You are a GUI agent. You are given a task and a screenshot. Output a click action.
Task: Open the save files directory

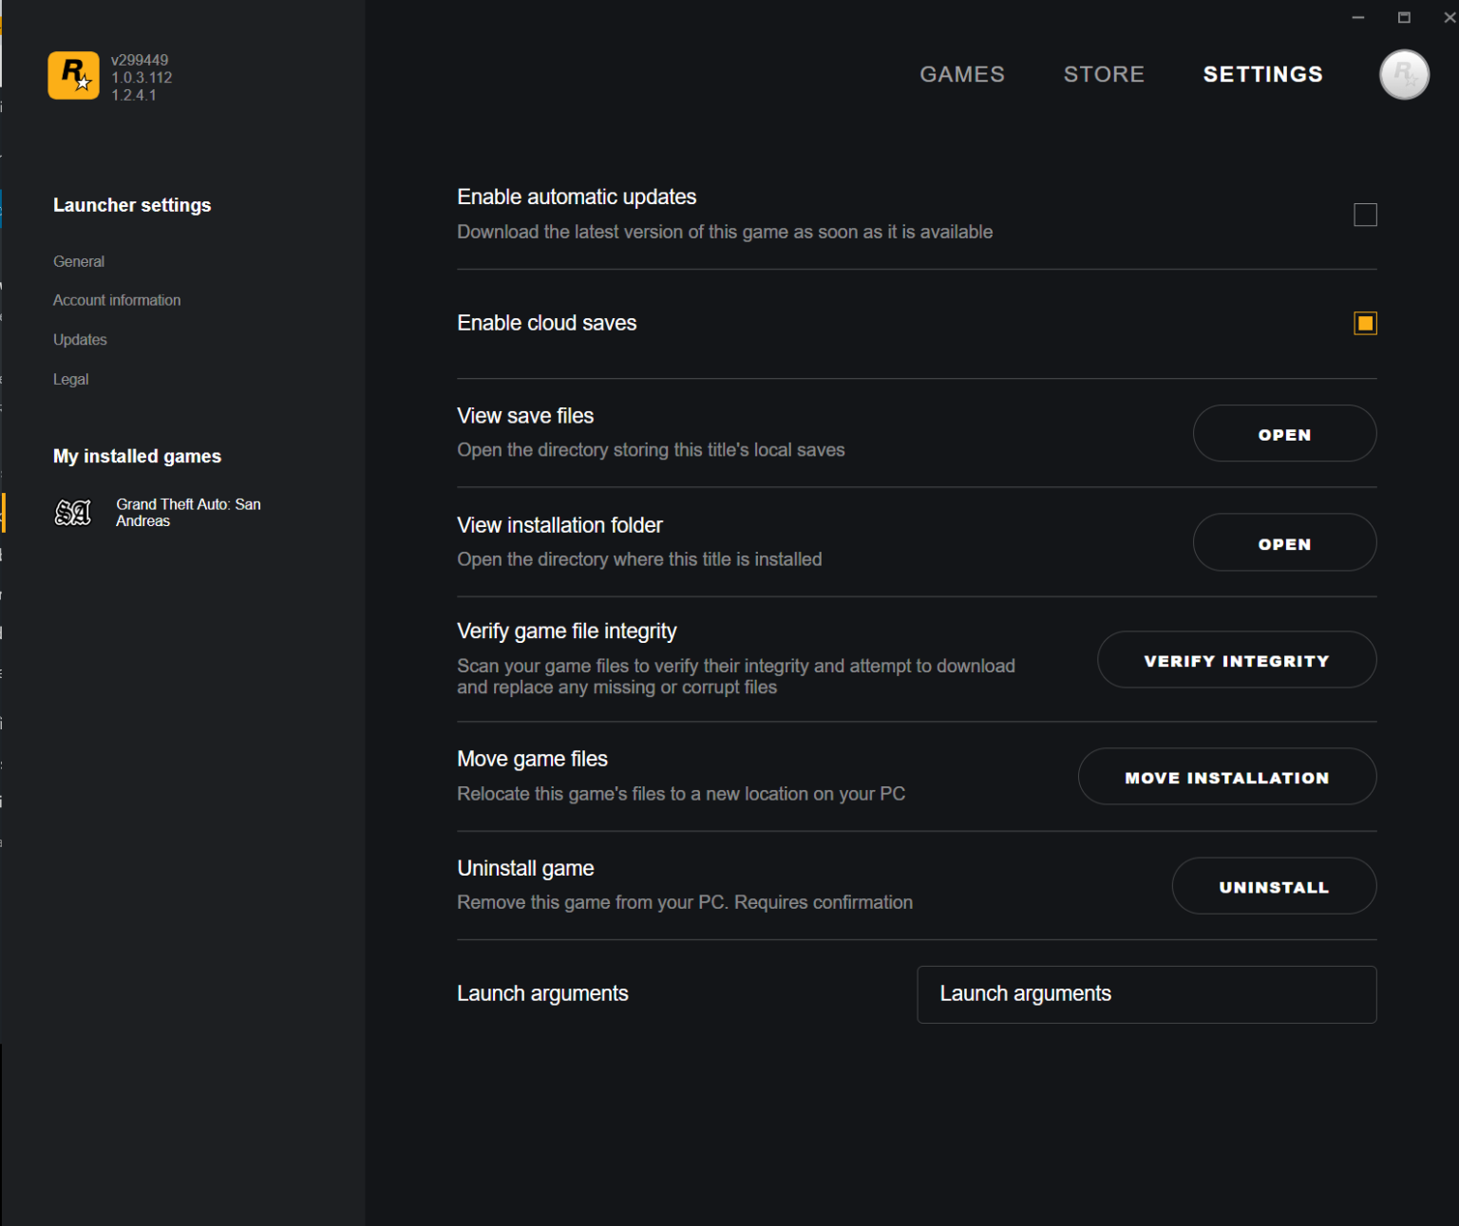pos(1283,434)
